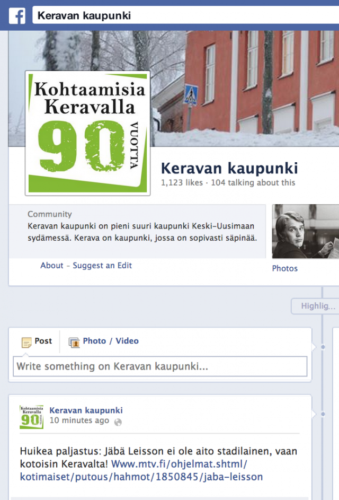Click the Post note icon
The width and height of the screenshot is (339, 500).
[26, 342]
